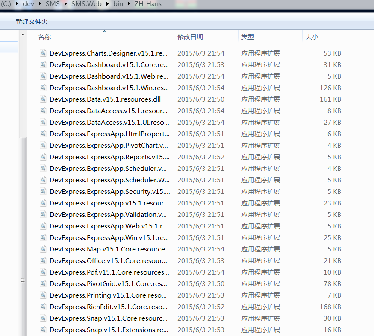Select DevExpress.Pdf.v15.1.Core.resources... filename

pyautogui.click(x=109, y=272)
